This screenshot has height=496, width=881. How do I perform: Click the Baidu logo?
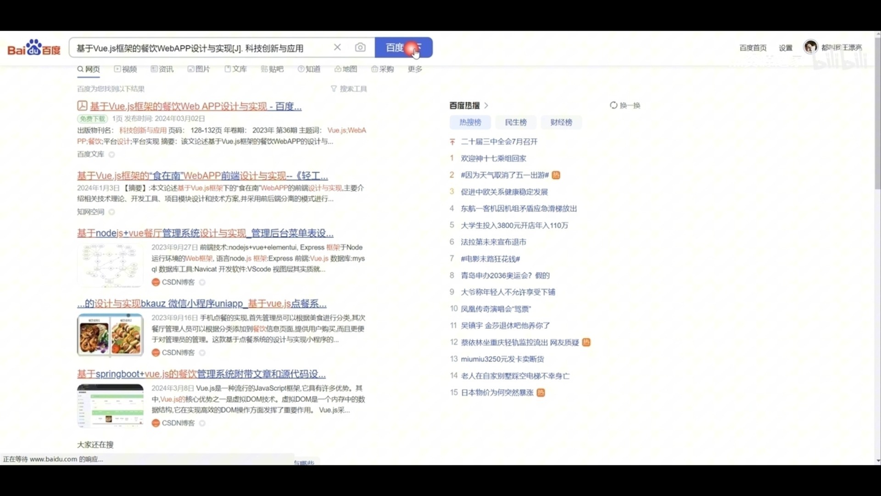pyautogui.click(x=34, y=48)
